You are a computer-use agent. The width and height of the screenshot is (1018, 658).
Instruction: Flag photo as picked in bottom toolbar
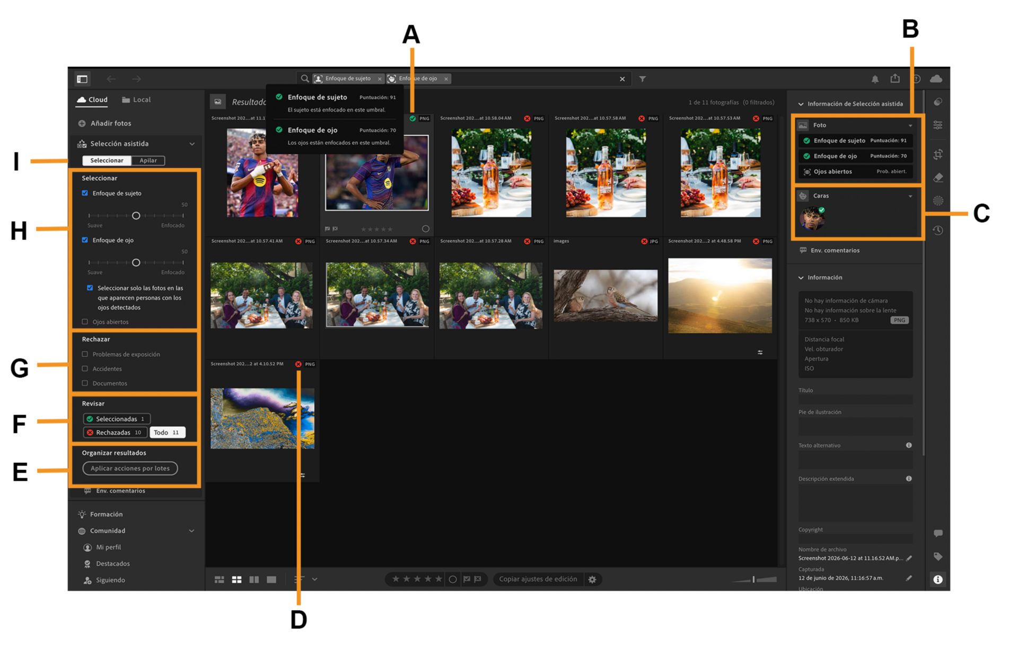tap(467, 579)
